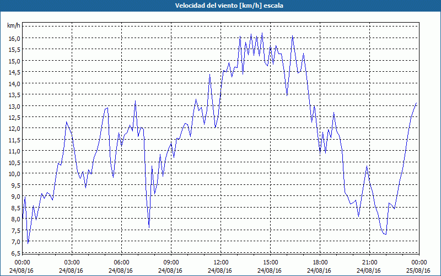Image resolution: width=441 pixels, height=276 pixels.
Task: Click the 13,0 y-axis label
Action: pyautogui.click(x=15, y=106)
